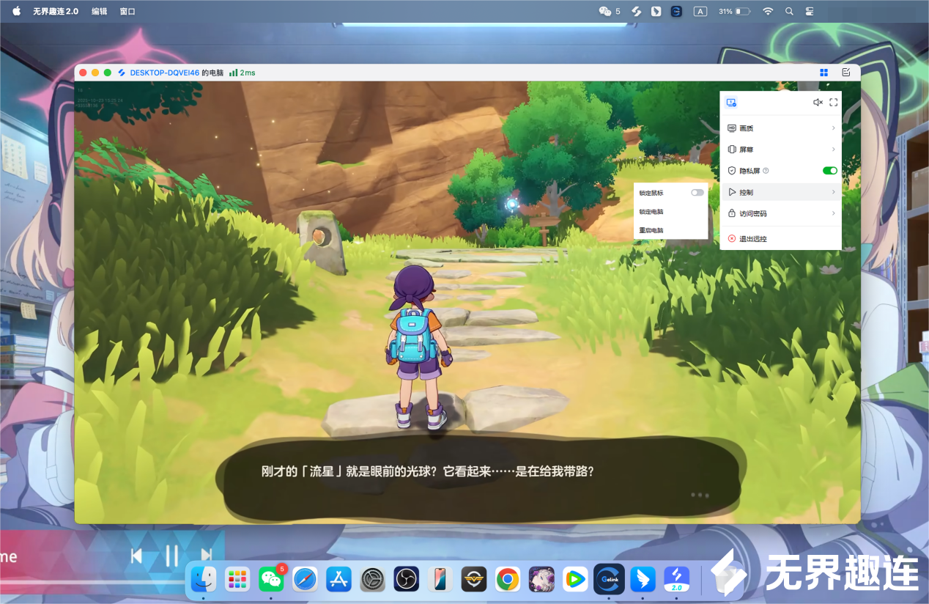The image size is (929, 604).
Task: Enter fullscreen with the expand icon
Action: coord(834,103)
